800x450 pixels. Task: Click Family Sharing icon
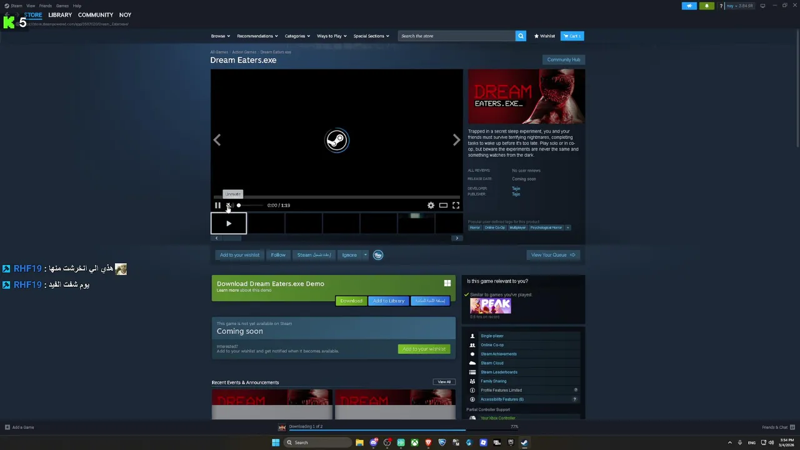coord(472,381)
